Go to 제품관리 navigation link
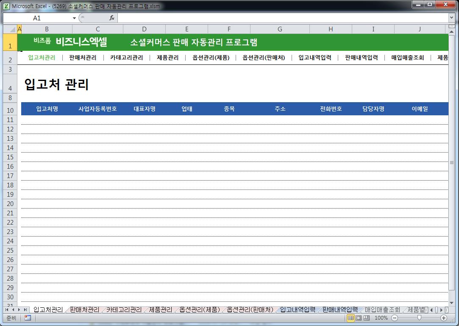The image size is (459, 326). 167,58
